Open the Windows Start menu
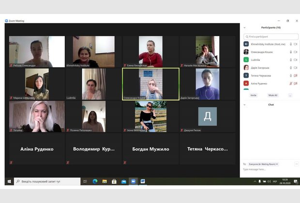The height and width of the screenshot is (203, 300). 9,181
